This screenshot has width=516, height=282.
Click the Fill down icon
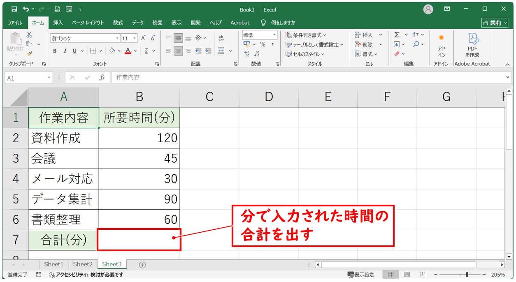[x=397, y=44]
